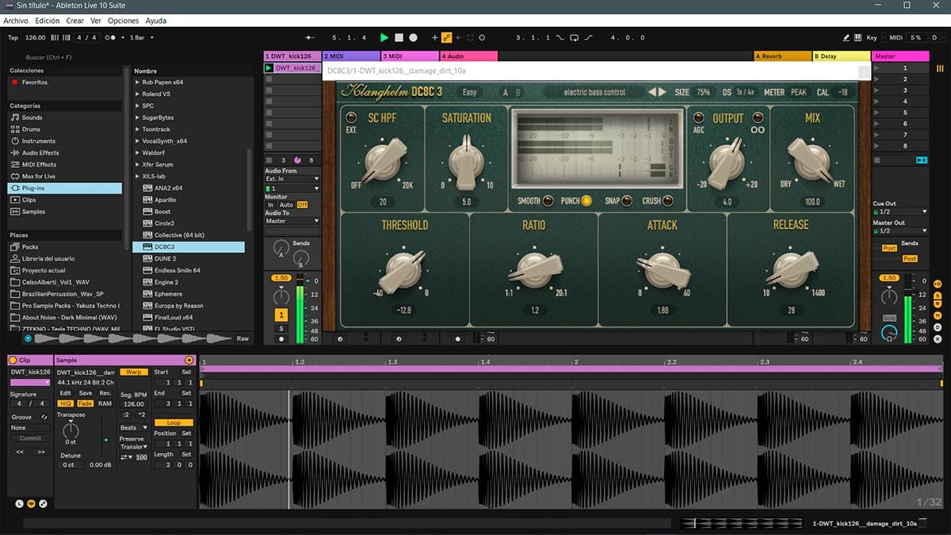951x535 pixels.
Task: Open the Ver menu
Action: click(x=96, y=21)
